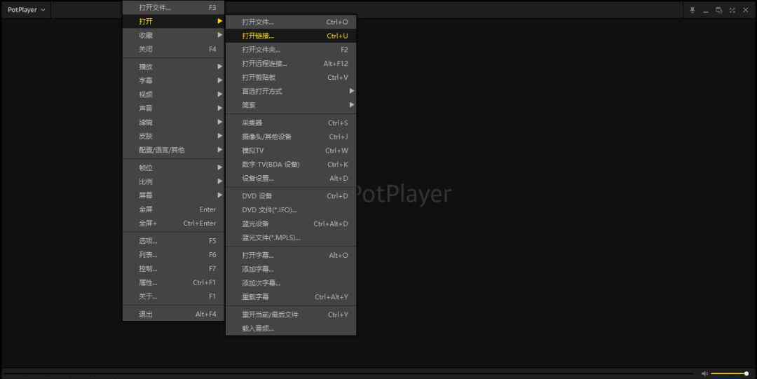Screen dimensions: 757x379
Task: Select 蓝光文件(*.MPLS)...
Action: click(x=291, y=237)
